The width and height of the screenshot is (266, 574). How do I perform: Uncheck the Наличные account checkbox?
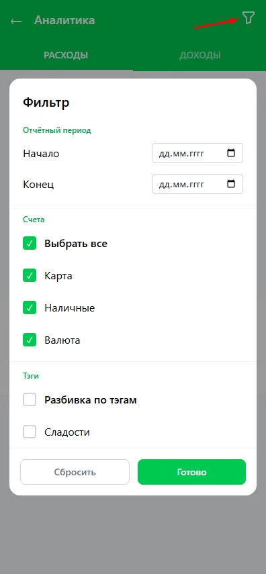(30, 307)
